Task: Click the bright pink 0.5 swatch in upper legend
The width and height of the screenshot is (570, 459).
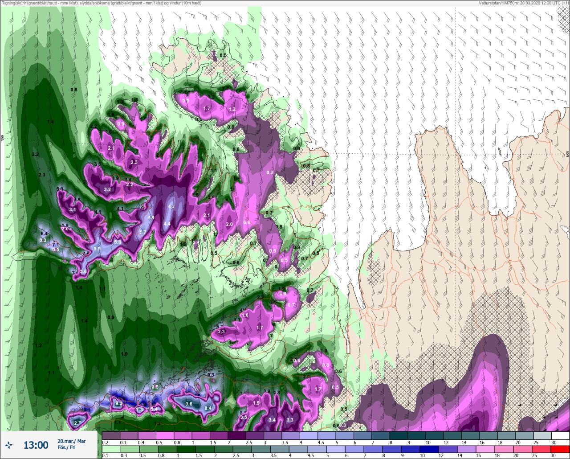Action: point(165,435)
